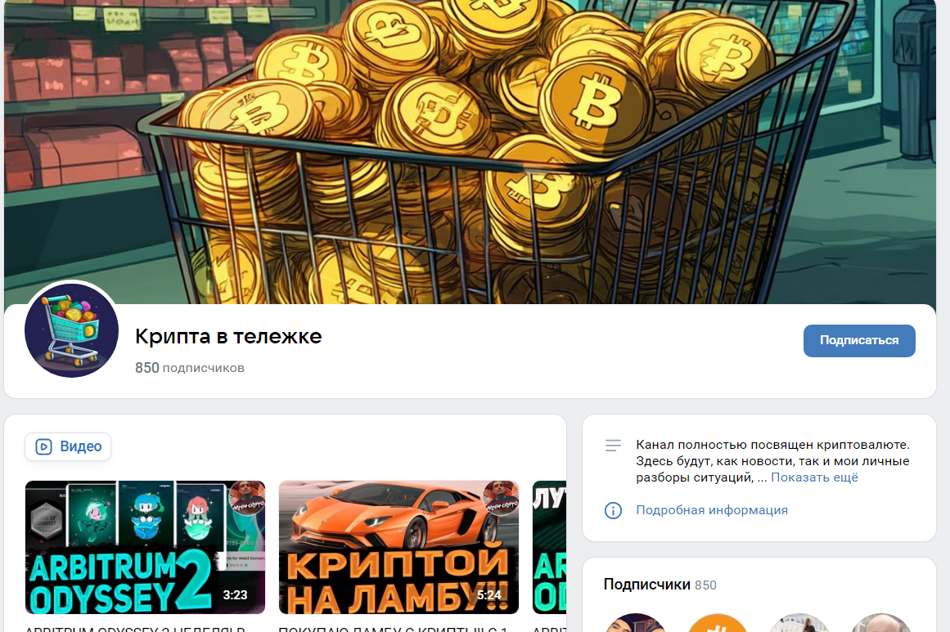
Task: Click the video play icon beside Видео
Action: coord(43,446)
